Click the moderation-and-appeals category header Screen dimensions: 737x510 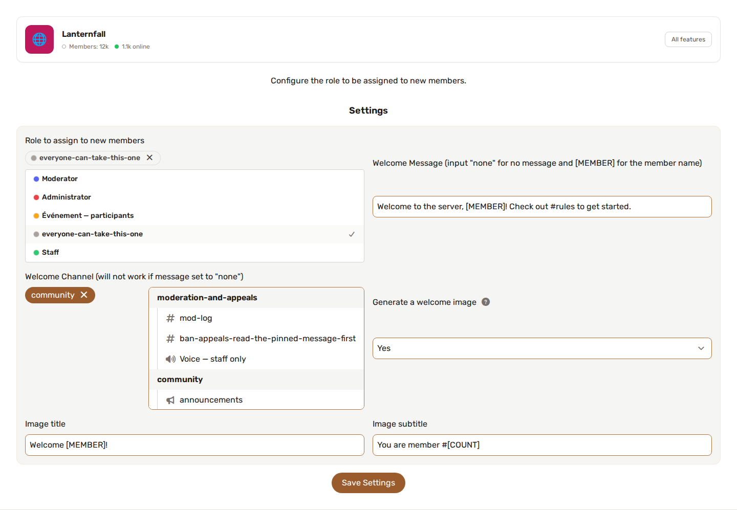click(x=256, y=298)
